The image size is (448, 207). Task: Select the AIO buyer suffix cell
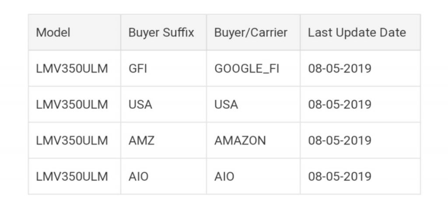[x=138, y=176]
